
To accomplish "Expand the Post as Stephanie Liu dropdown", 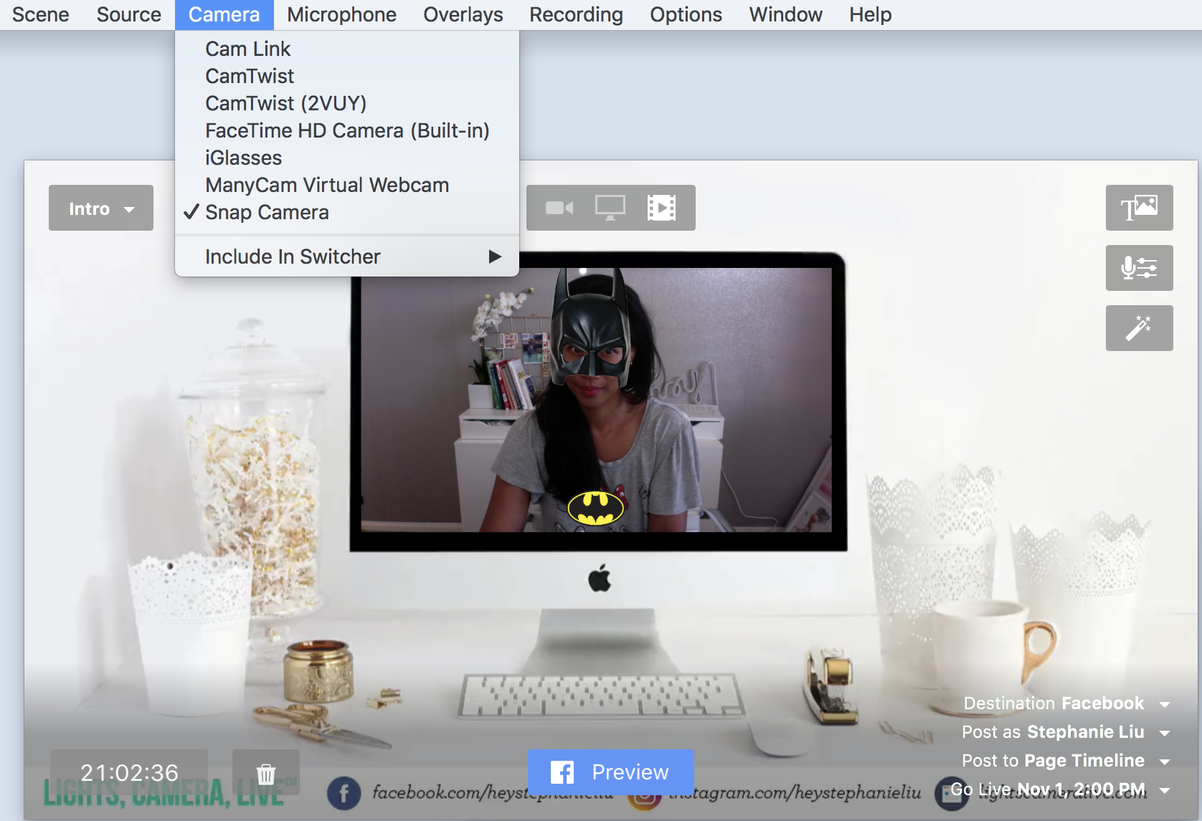I will coord(1164,733).
